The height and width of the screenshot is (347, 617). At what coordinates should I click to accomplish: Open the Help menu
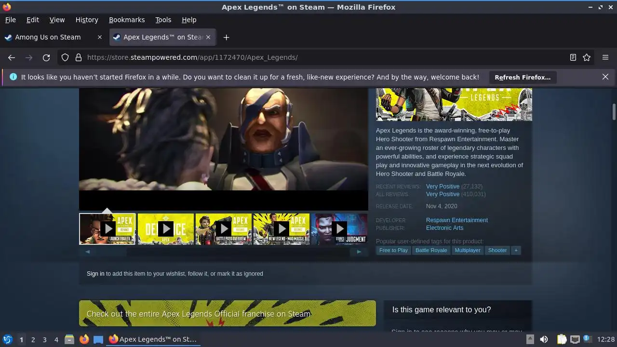(x=189, y=20)
